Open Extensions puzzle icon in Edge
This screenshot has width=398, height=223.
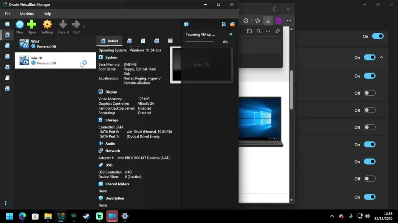pos(246,20)
